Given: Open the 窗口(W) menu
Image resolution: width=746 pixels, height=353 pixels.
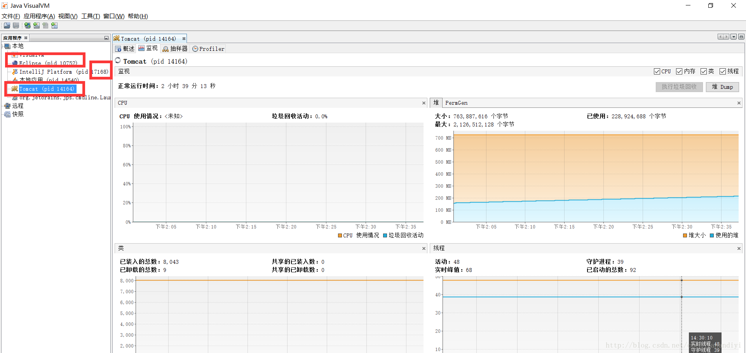Looking at the screenshot, I should point(114,16).
